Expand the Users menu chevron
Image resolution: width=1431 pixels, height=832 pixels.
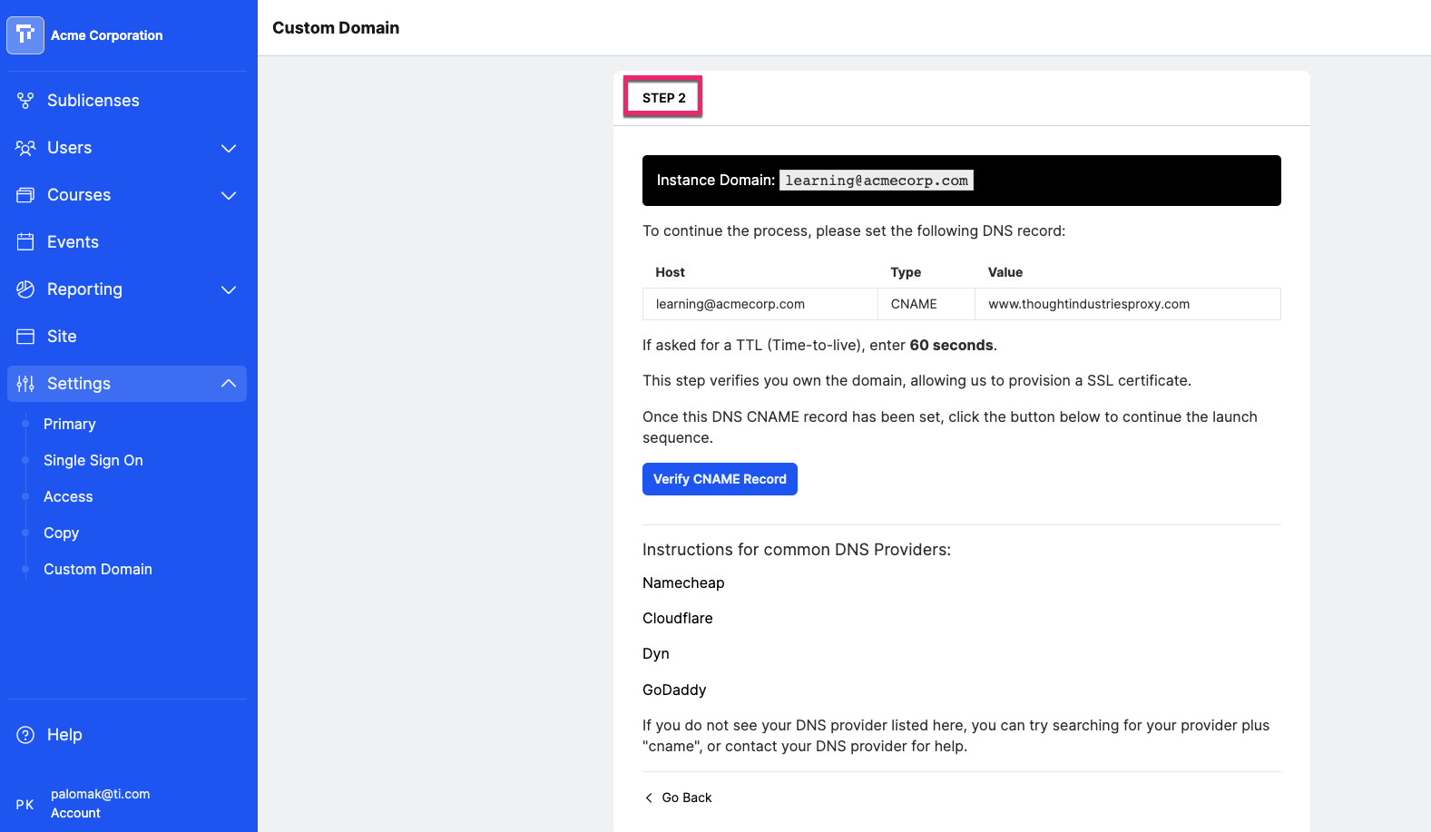pos(229,148)
